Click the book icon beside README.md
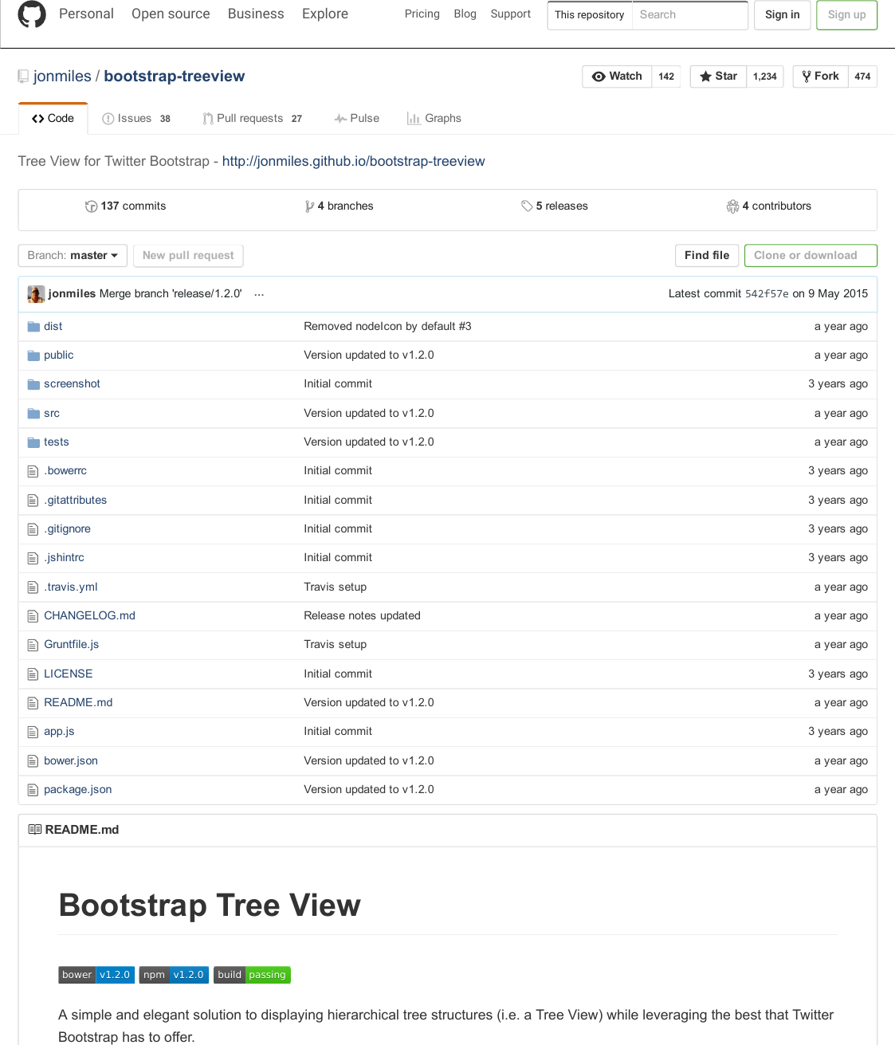Screen dimensions: 895x1045 pos(35,829)
